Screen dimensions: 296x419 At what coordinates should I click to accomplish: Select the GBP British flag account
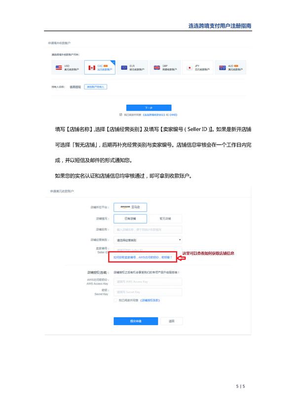(165, 67)
